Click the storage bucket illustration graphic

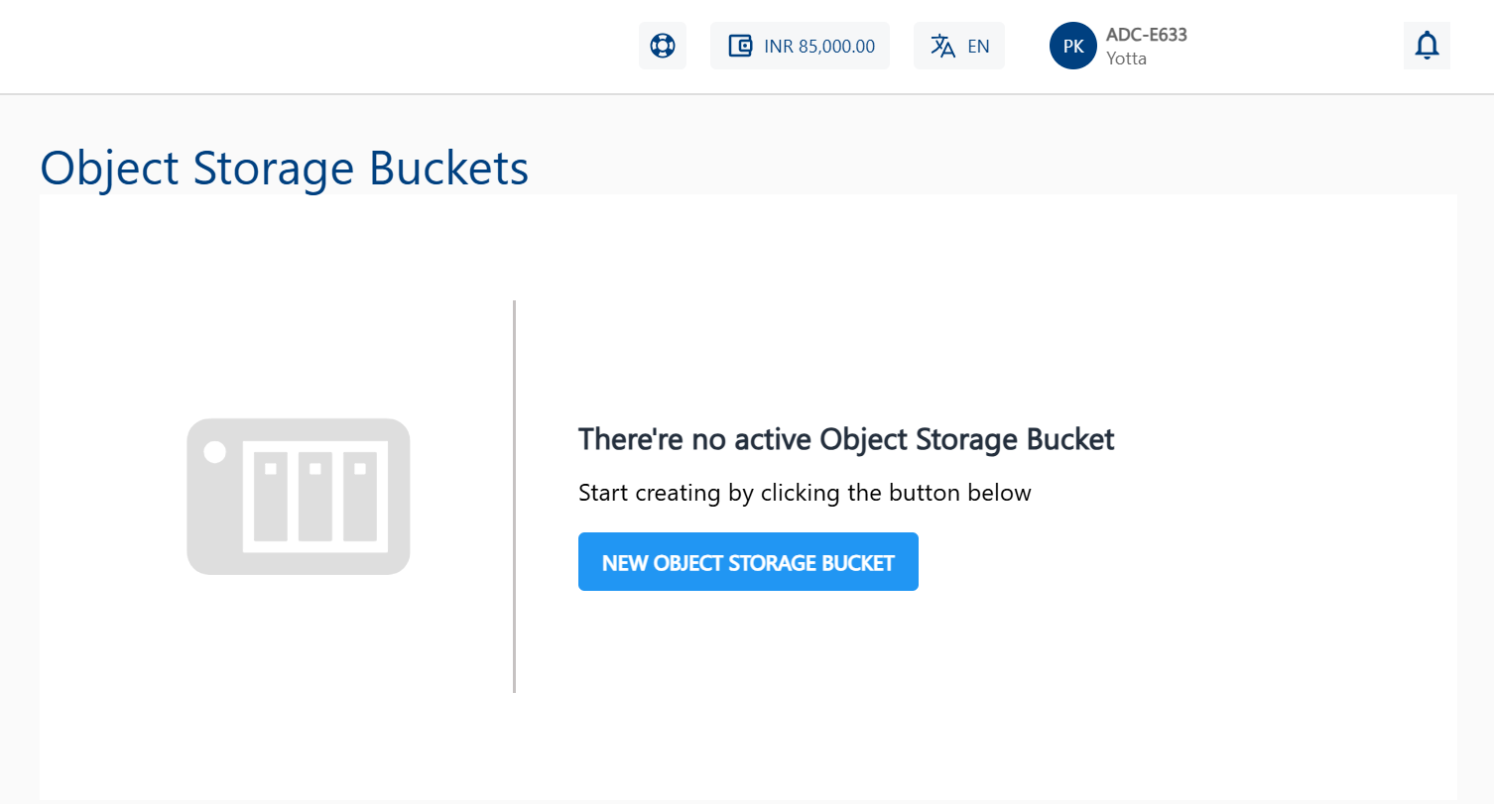coord(298,496)
